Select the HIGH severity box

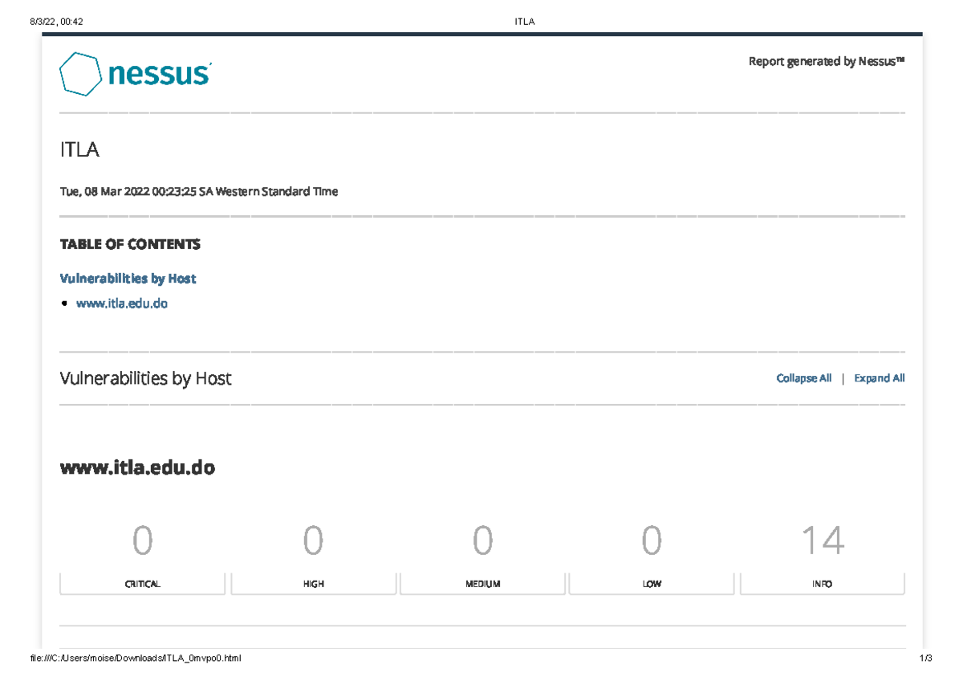pyautogui.click(x=313, y=584)
